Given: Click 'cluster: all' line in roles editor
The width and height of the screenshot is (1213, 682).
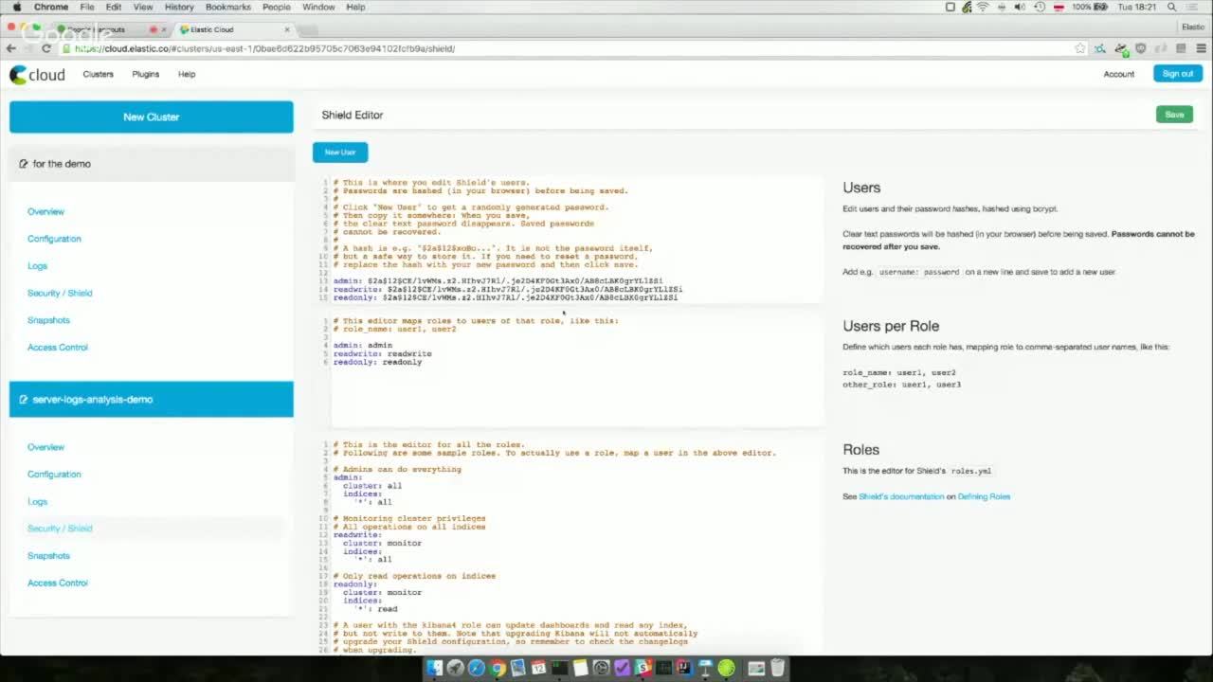Looking at the screenshot, I should 372,485.
